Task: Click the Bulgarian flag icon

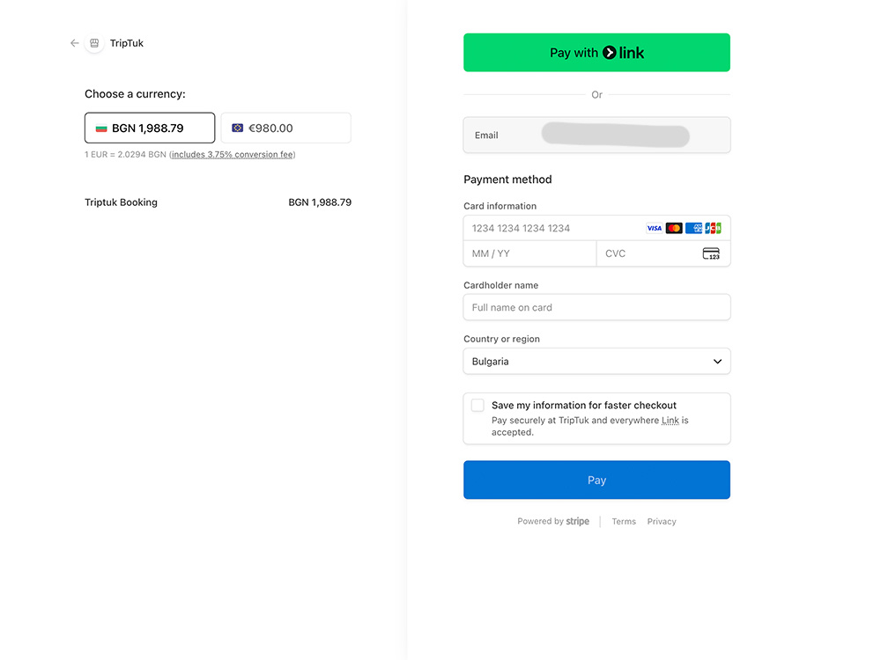Action: click(101, 128)
